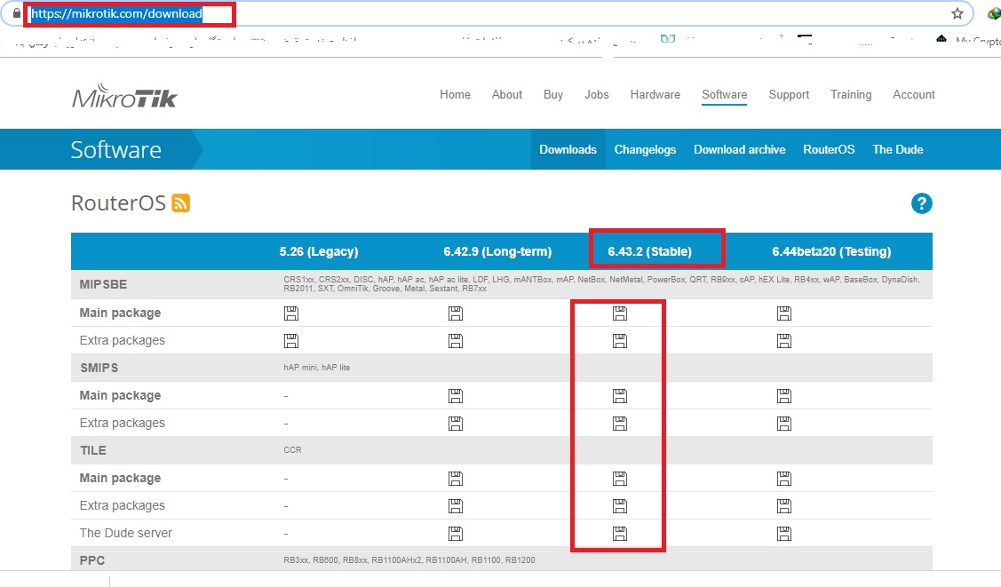Download SMIPS Main package Long-term
1001x587 pixels.
455,396
